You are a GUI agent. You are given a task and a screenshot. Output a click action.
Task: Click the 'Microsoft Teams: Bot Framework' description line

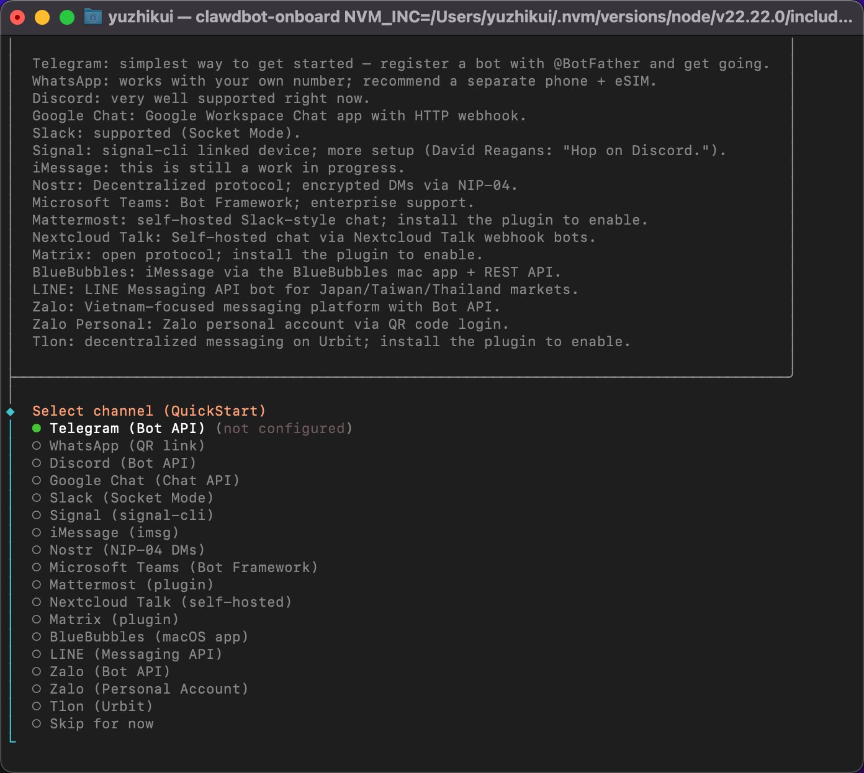coord(253,203)
